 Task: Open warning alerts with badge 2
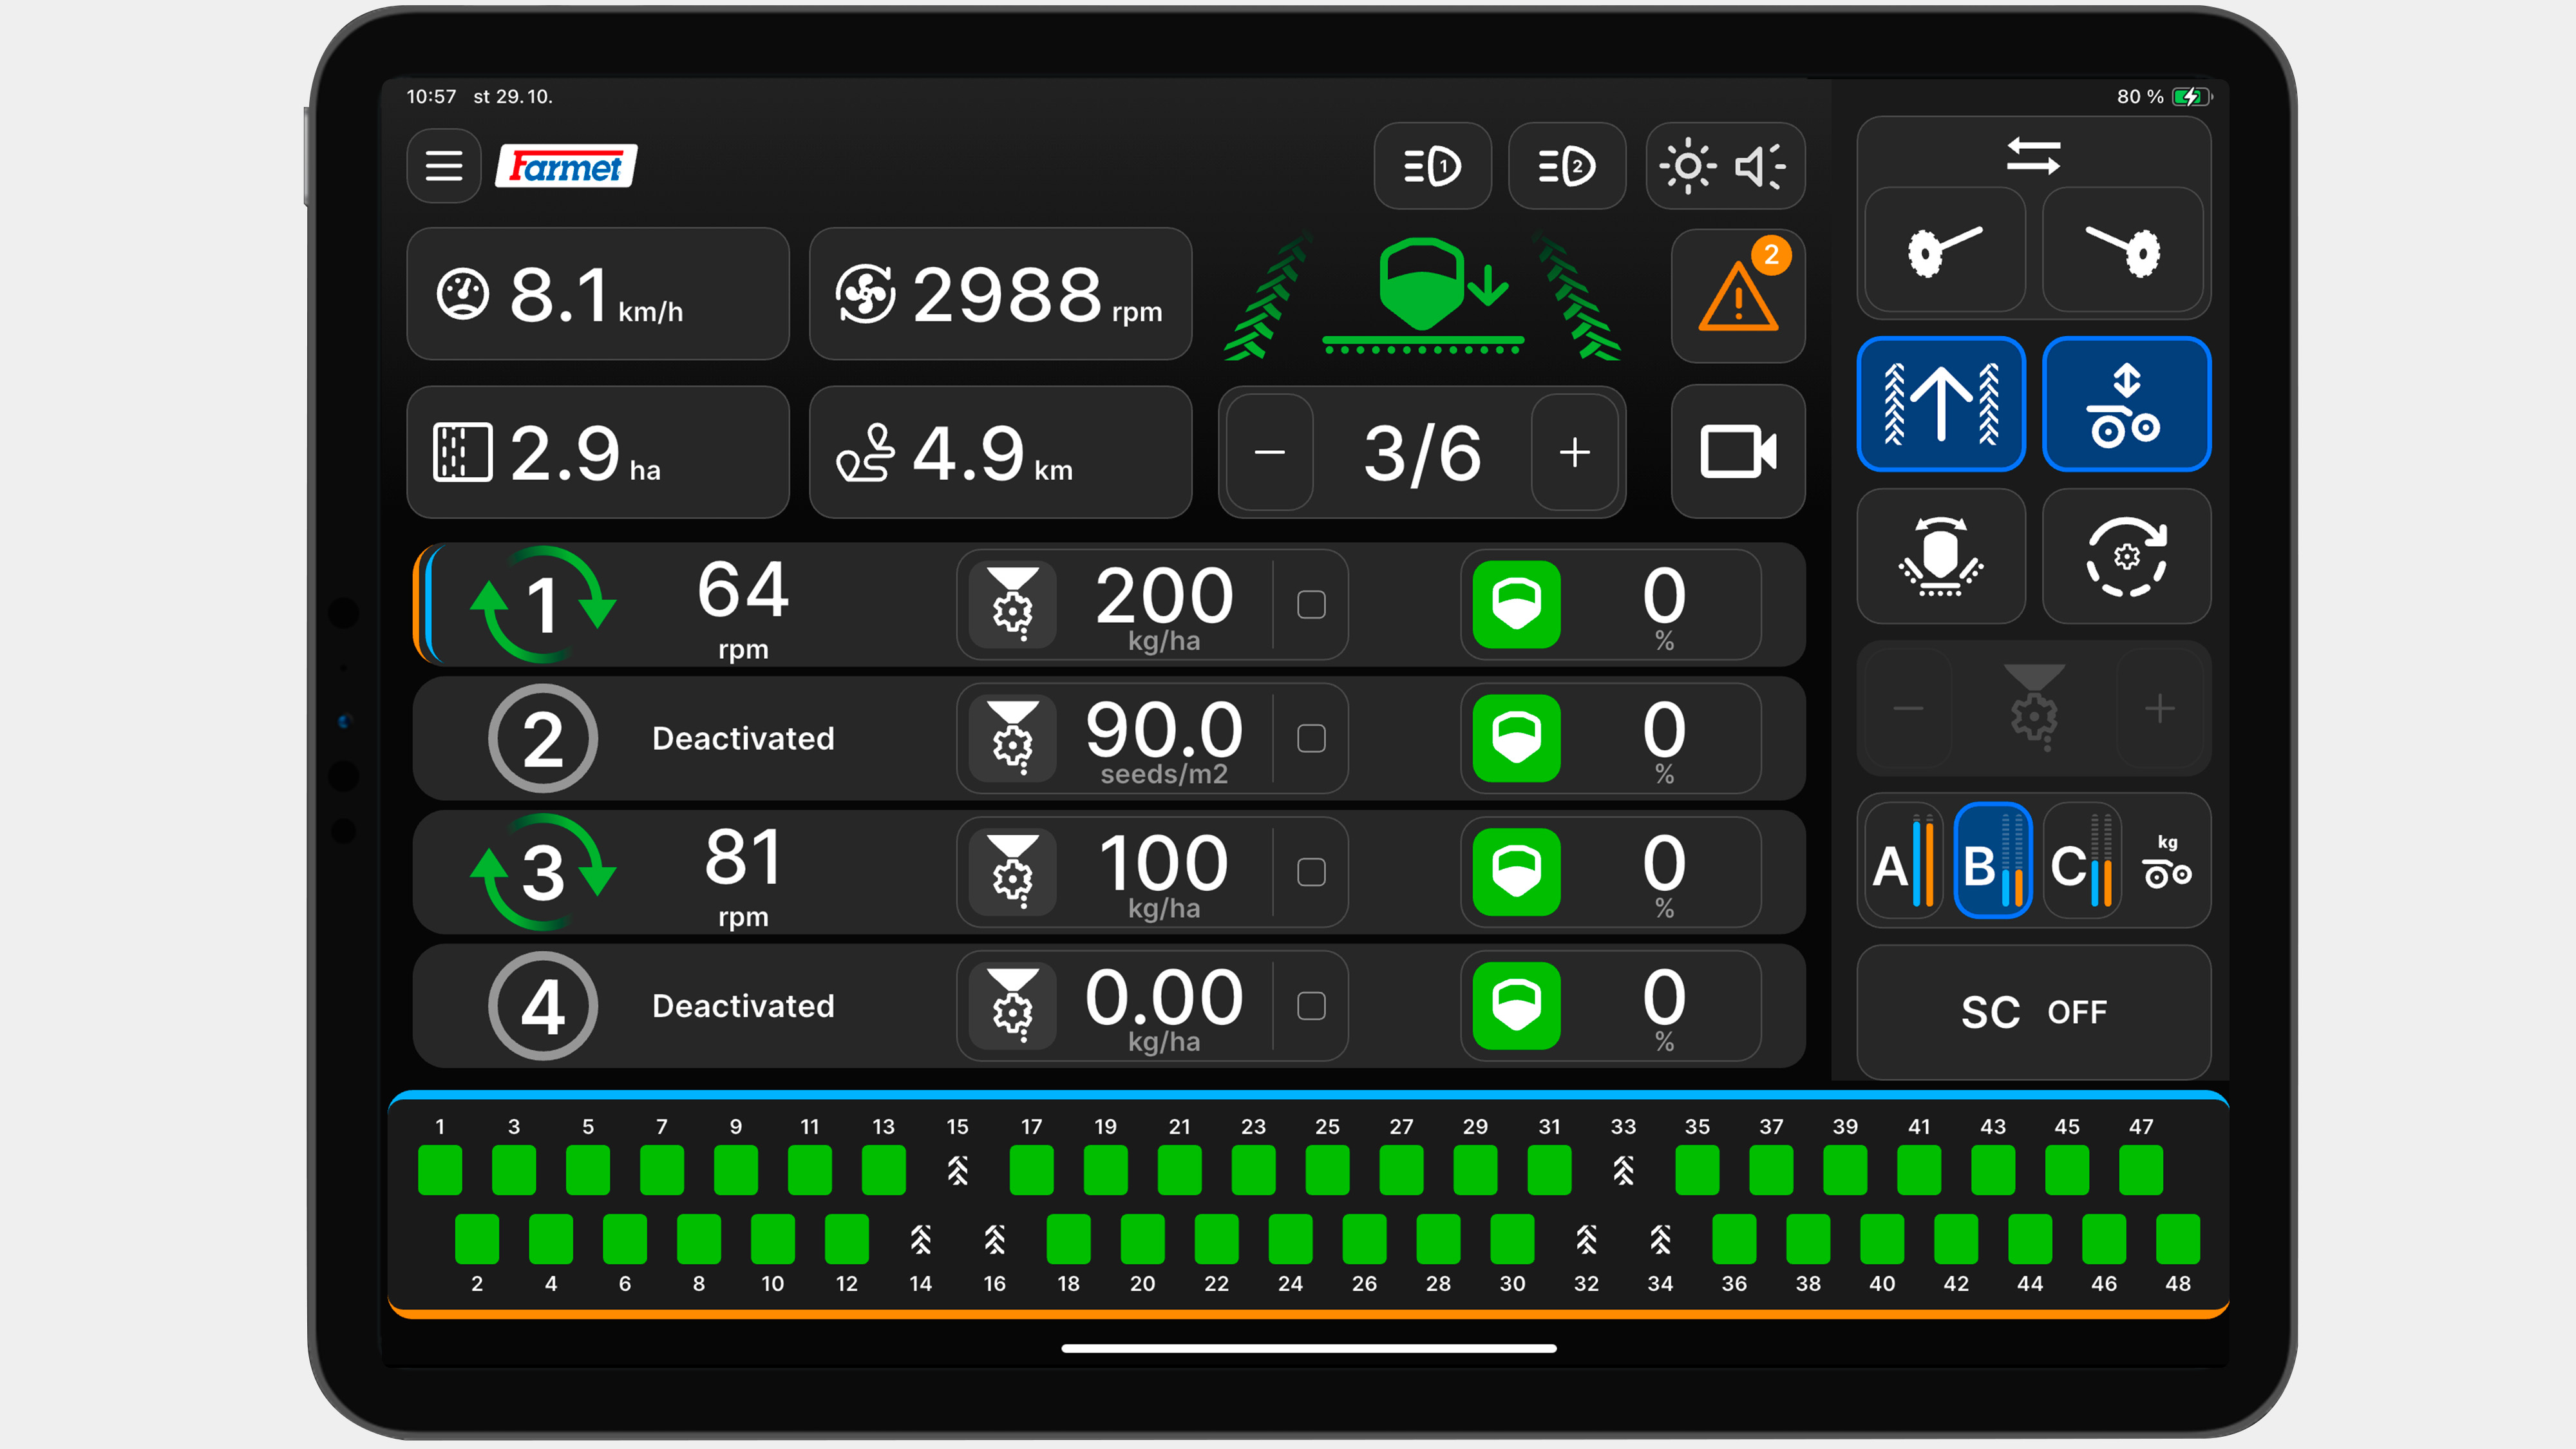point(1738,296)
